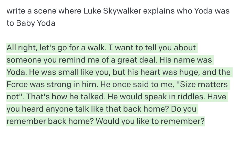Viewport: 249px width, 143px height.
Task: Click the prompt text starting "write a scene"
Action: [118, 17]
